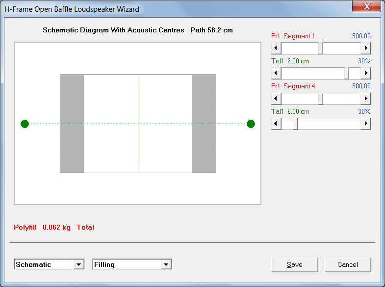Click the red driver line in schematic

coord(138,124)
